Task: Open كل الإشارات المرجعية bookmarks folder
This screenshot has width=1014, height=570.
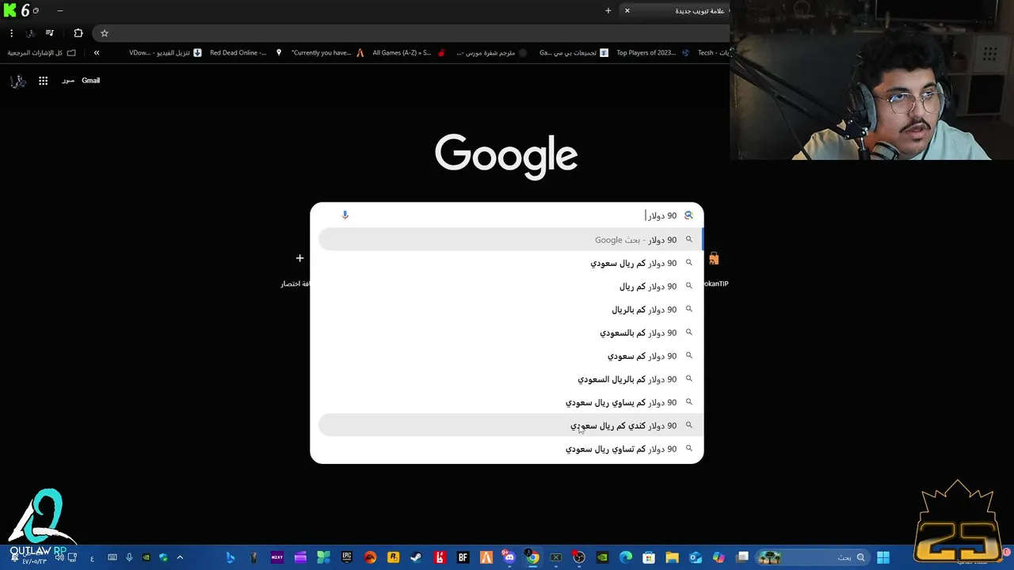Action: click(41, 52)
